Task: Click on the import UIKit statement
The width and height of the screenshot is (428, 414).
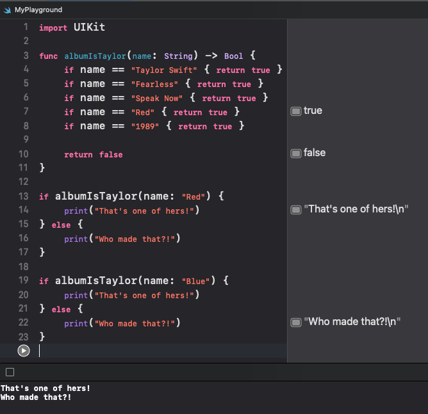Action: (x=72, y=28)
